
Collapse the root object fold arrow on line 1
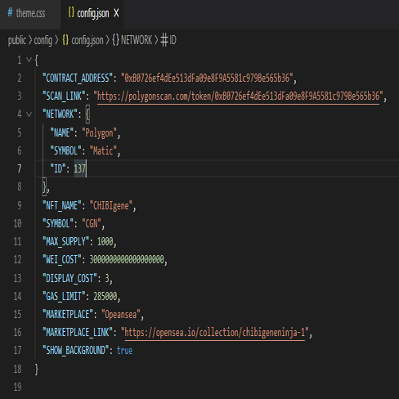coord(29,60)
